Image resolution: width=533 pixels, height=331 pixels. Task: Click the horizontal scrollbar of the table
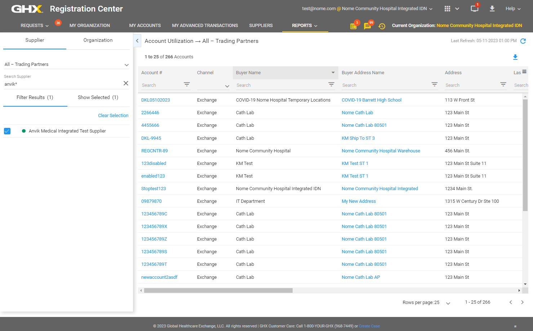218,290
